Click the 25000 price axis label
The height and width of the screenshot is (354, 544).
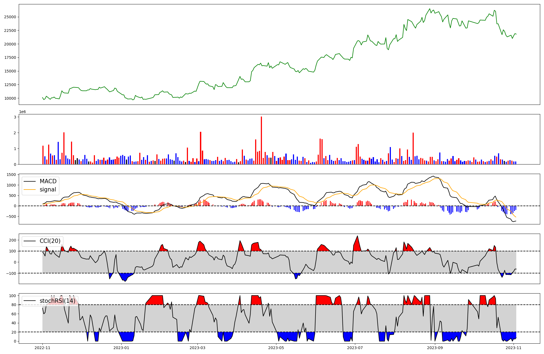point(10,17)
